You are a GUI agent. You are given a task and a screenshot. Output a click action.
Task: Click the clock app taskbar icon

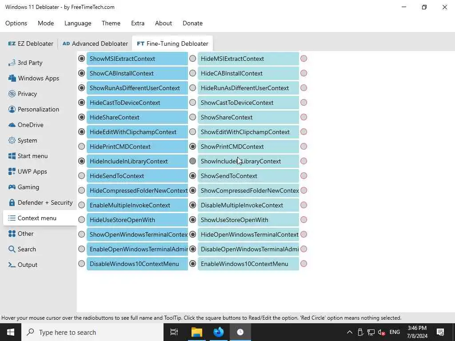[240, 332]
